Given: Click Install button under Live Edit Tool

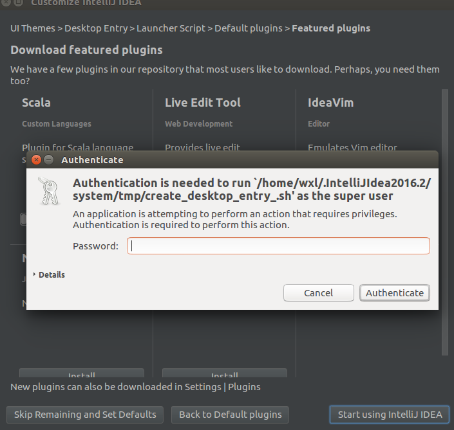Looking at the screenshot, I should 225,373.
